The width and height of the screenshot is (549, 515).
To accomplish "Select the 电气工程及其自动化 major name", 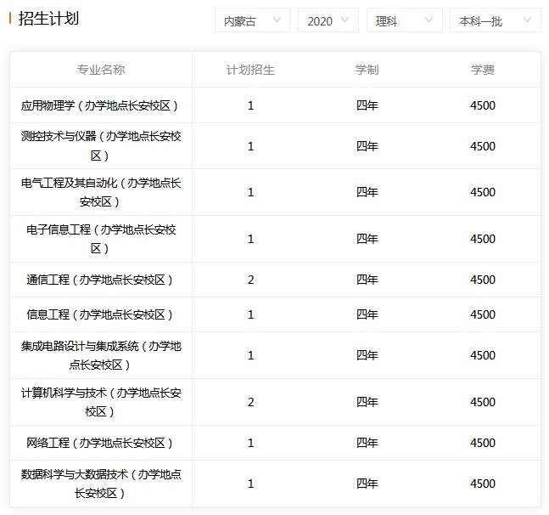I will coord(101,192).
